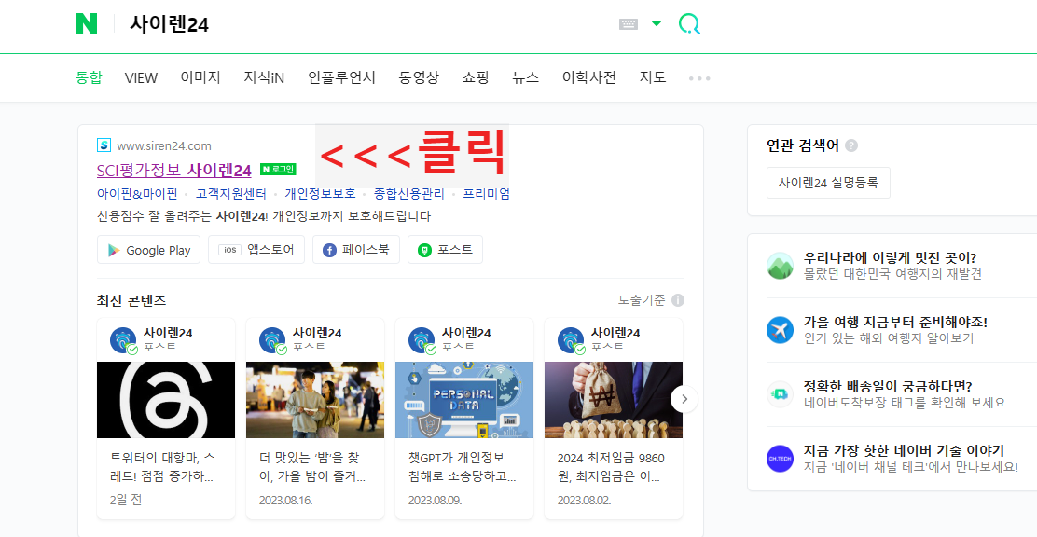Screen dimensions: 1037x537
Task: Select the 통합 tab
Action: click(x=89, y=77)
